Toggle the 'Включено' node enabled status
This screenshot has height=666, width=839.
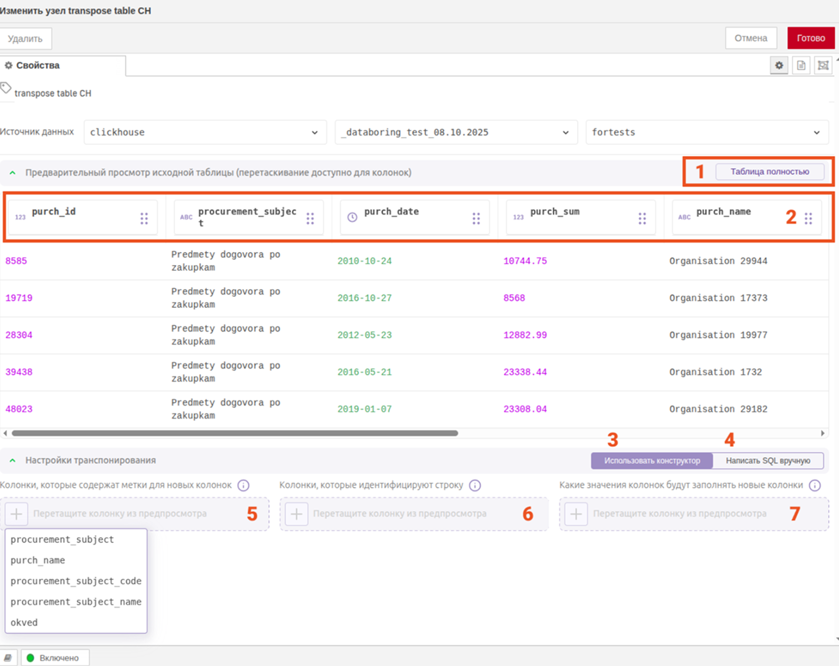(x=55, y=658)
